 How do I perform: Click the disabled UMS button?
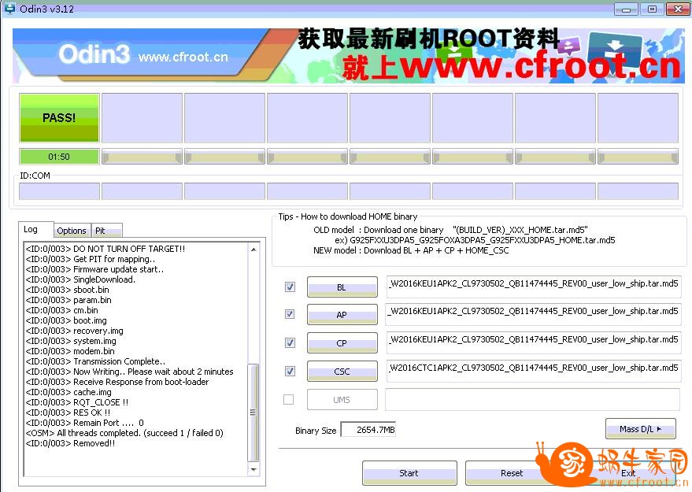tap(342, 399)
